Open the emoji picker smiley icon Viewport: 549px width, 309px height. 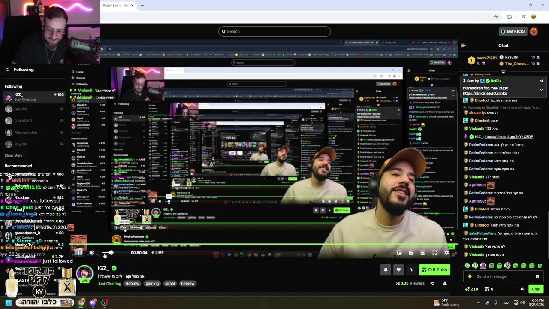pyautogui.click(x=537, y=276)
